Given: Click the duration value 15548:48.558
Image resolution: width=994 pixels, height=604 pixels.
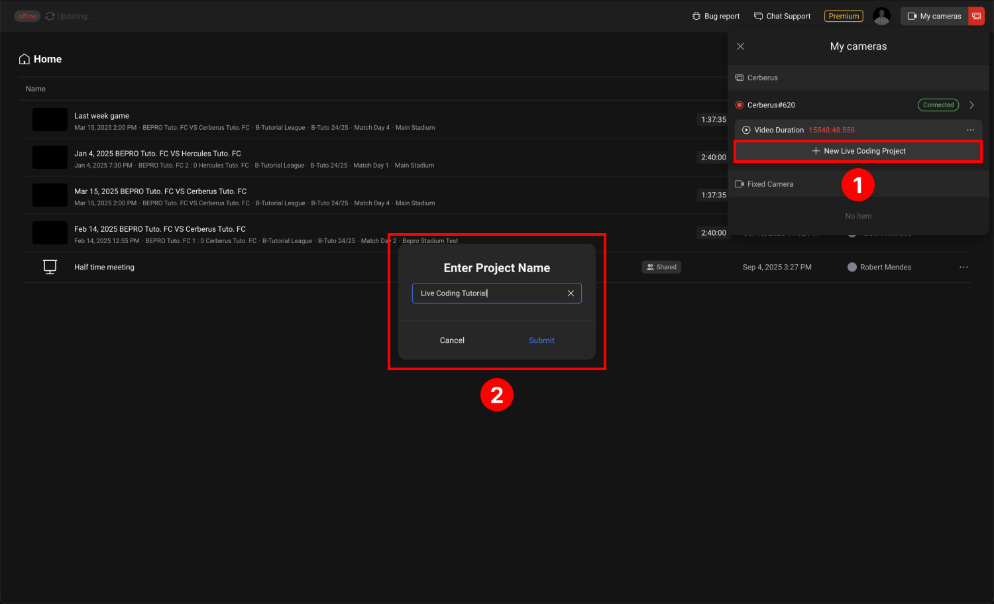Looking at the screenshot, I should 832,130.
